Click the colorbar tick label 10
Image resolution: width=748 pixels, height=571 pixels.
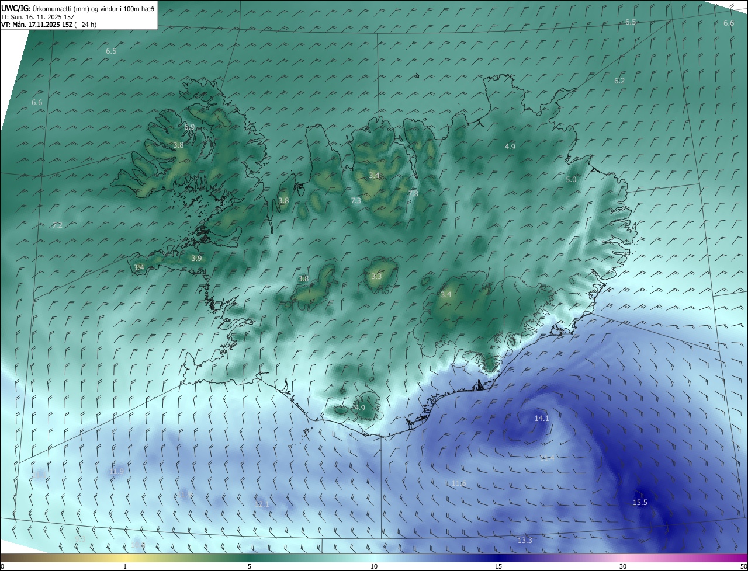[374, 567]
